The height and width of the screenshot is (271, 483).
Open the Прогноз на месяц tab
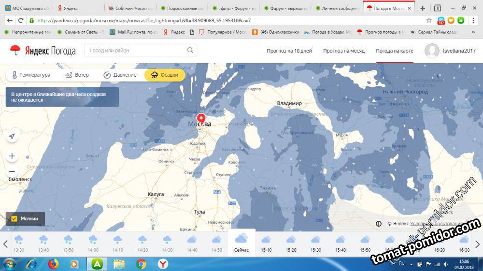[x=344, y=51]
